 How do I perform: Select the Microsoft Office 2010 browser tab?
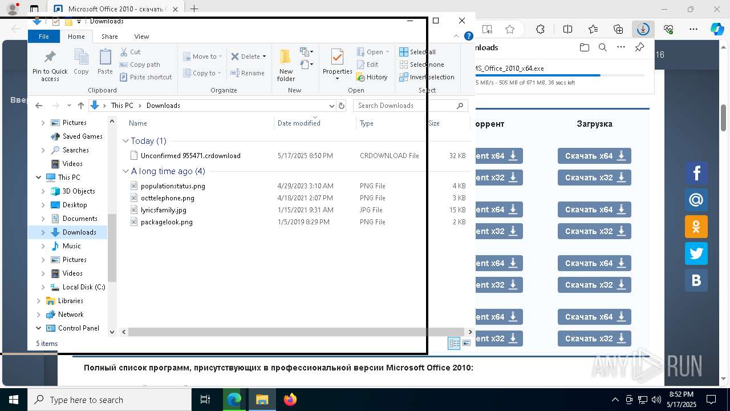tap(115, 9)
